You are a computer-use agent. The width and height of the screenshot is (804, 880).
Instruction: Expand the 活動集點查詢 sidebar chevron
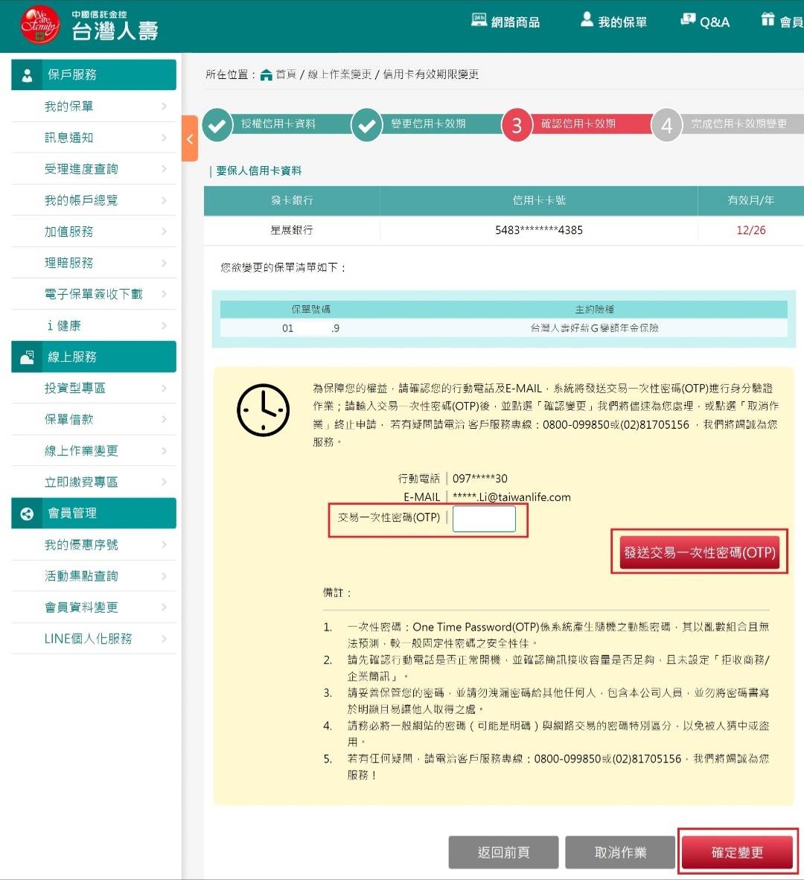click(164, 575)
